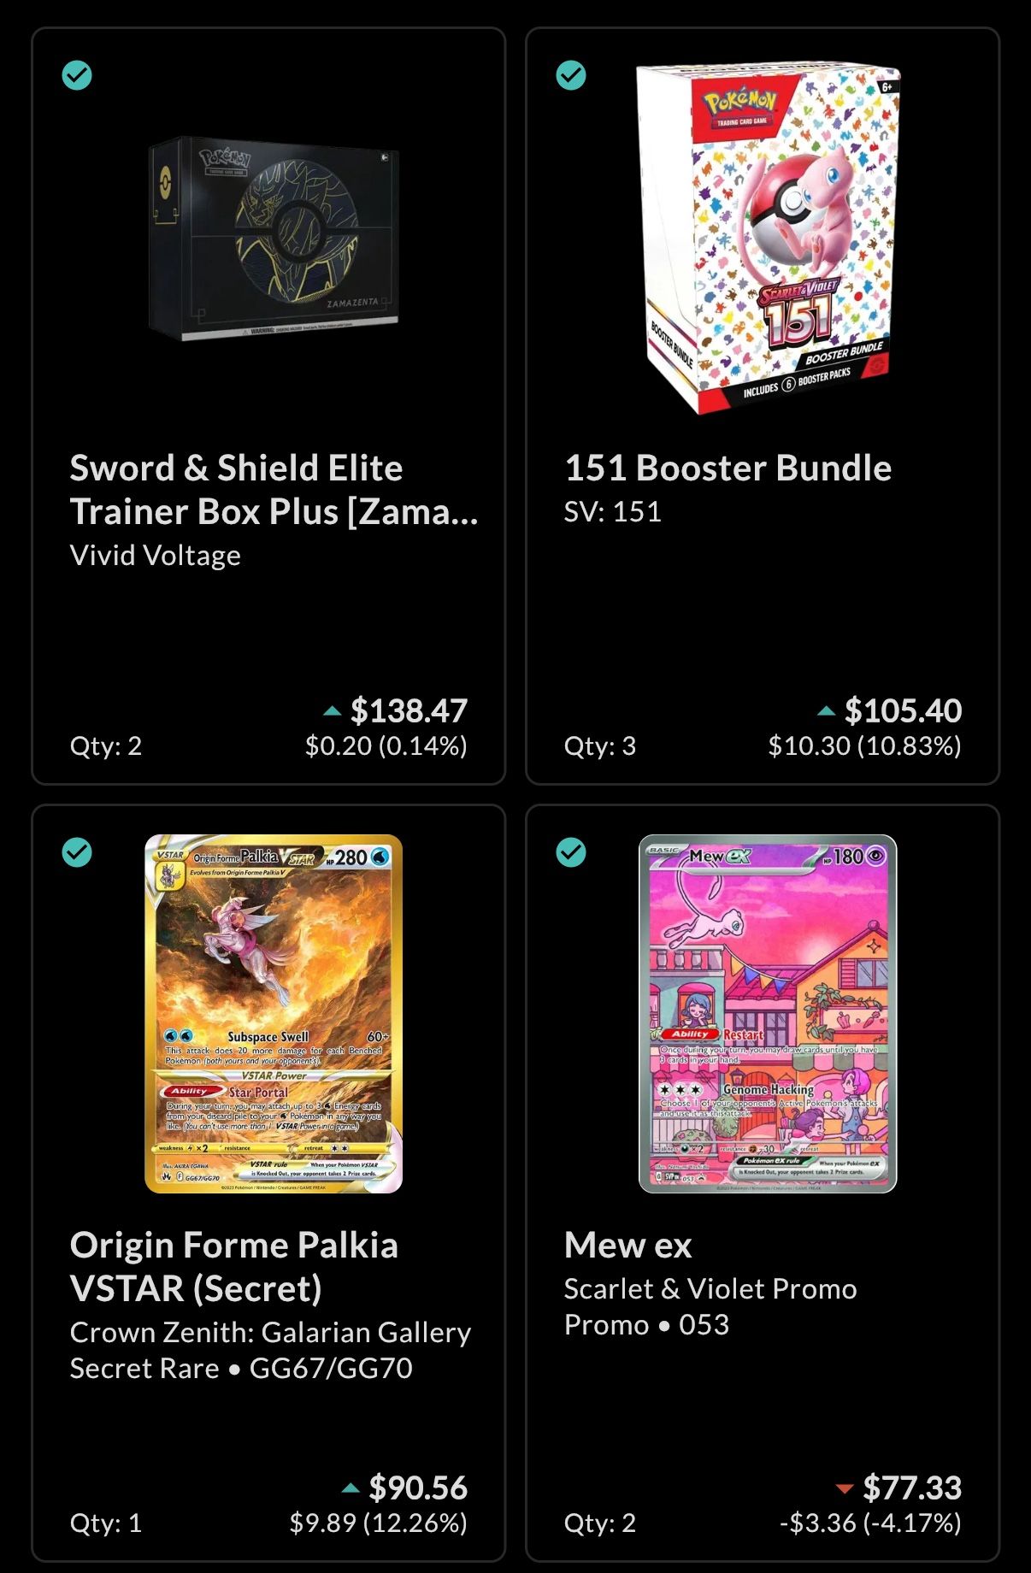Click the $10.30 (10.83%) price change
This screenshot has height=1573, width=1031.
click(x=864, y=746)
